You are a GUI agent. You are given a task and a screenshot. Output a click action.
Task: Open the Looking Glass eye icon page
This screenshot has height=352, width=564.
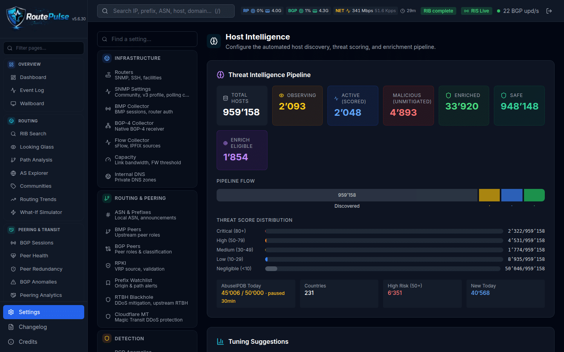[43, 147]
